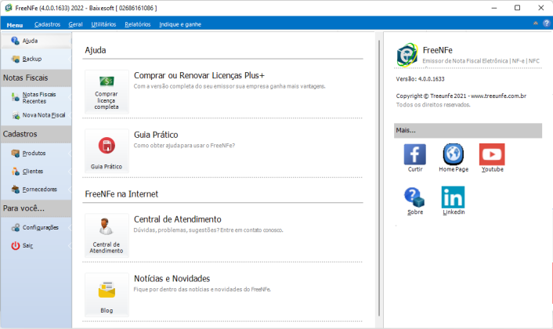The image size is (553, 329).
Task: Click the Para você... section header
Action: [36, 208]
